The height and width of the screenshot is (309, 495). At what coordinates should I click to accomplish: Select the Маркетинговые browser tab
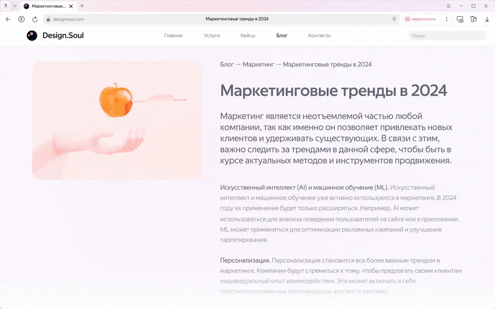coord(48,6)
